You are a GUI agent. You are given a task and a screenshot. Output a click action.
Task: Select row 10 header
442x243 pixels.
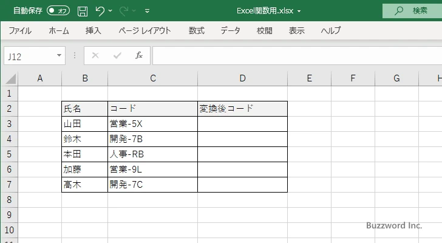[9, 230]
